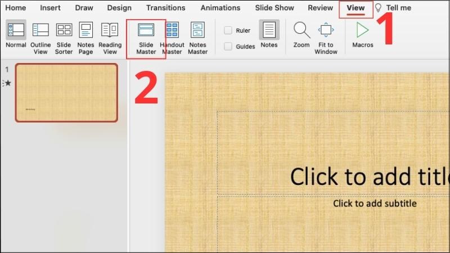Viewport: 450px width, 253px height.
Task: Open the Slide Master view
Action: [146, 38]
